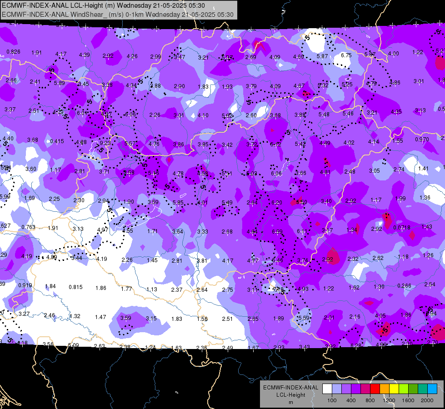This screenshot has height=409, width=445.
Task: Click the lime green legend swatch
Action: (404, 389)
